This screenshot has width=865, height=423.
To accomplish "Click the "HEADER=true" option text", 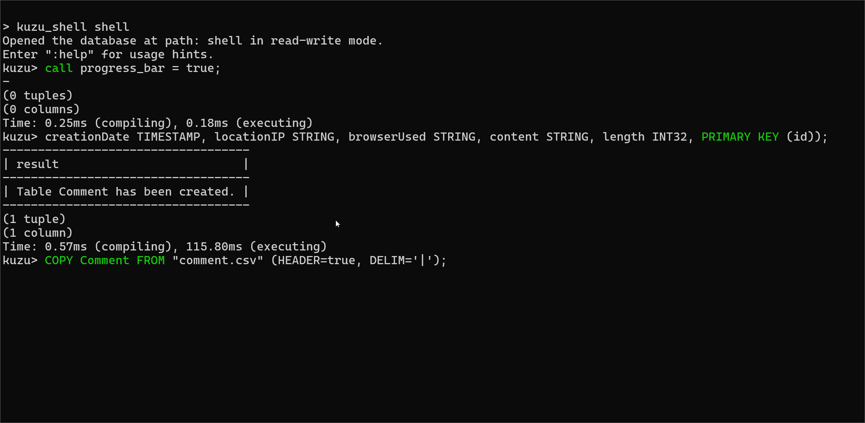I will pos(316,260).
